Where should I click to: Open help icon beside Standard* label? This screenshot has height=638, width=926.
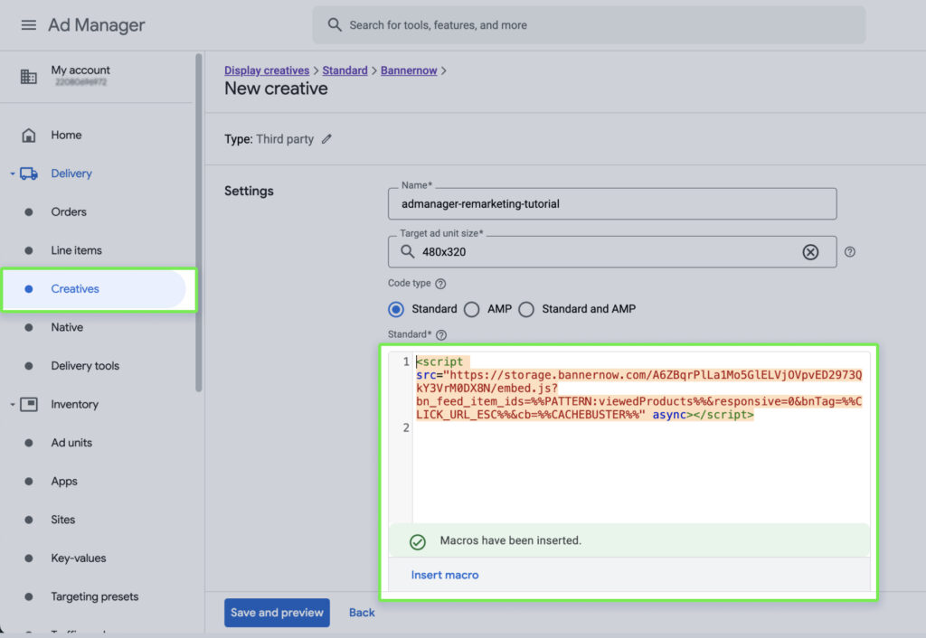tap(441, 334)
